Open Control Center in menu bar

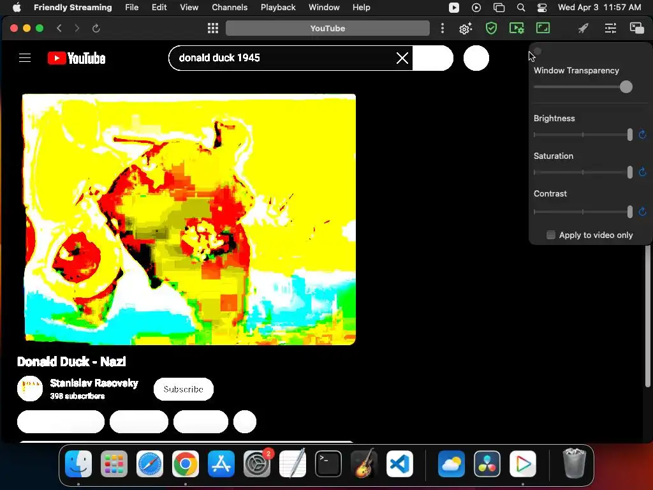542,8
